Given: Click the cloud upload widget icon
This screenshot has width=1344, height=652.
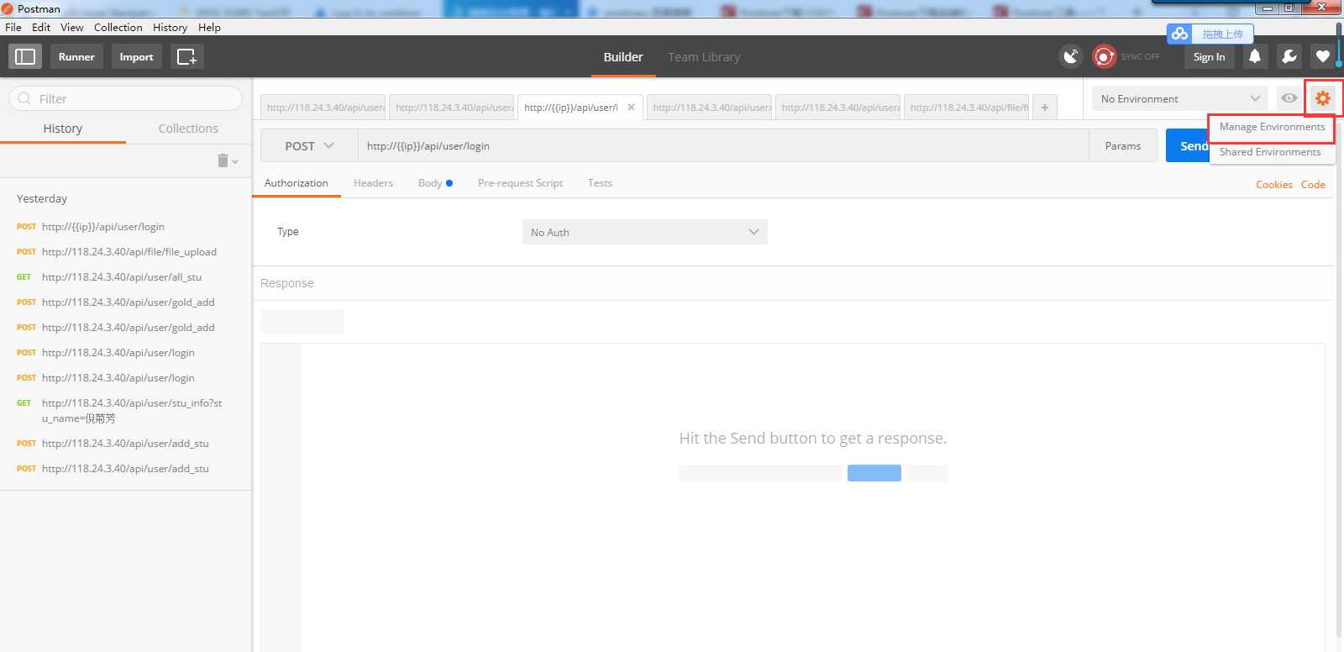Looking at the screenshot, I should coord(1180,34).
